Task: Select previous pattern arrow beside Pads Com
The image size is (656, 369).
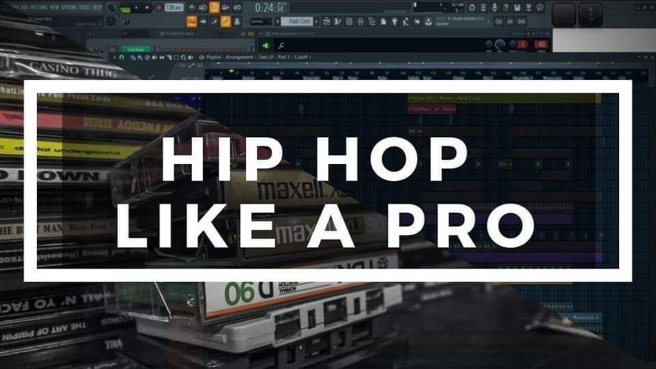Action: click(x=277, y=21)
